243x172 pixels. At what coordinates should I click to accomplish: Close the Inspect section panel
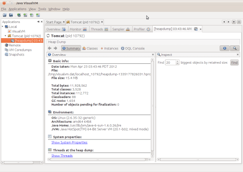(x=238, y=55)
